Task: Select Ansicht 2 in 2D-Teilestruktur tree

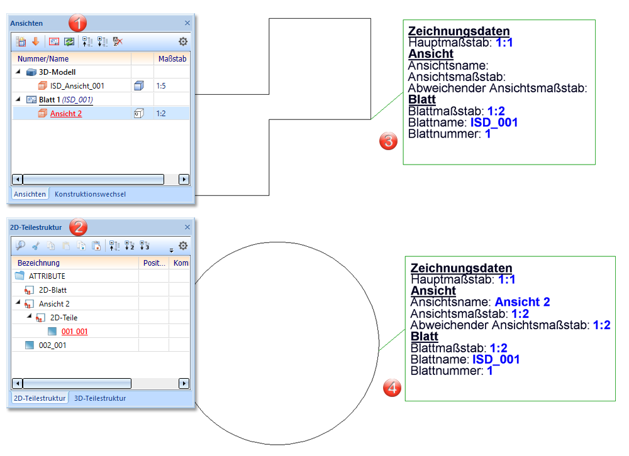Action: [54, 304]
